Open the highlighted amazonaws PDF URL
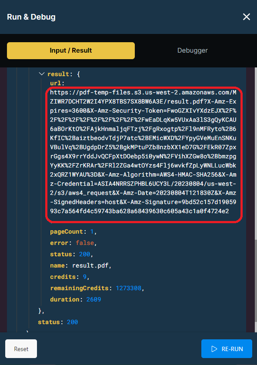Screen dimensions: 257x365 143,152
